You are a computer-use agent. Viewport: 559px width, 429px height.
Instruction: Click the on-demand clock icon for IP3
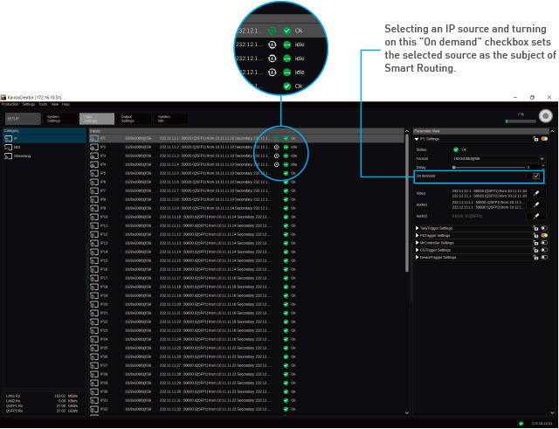click(276, 156)
